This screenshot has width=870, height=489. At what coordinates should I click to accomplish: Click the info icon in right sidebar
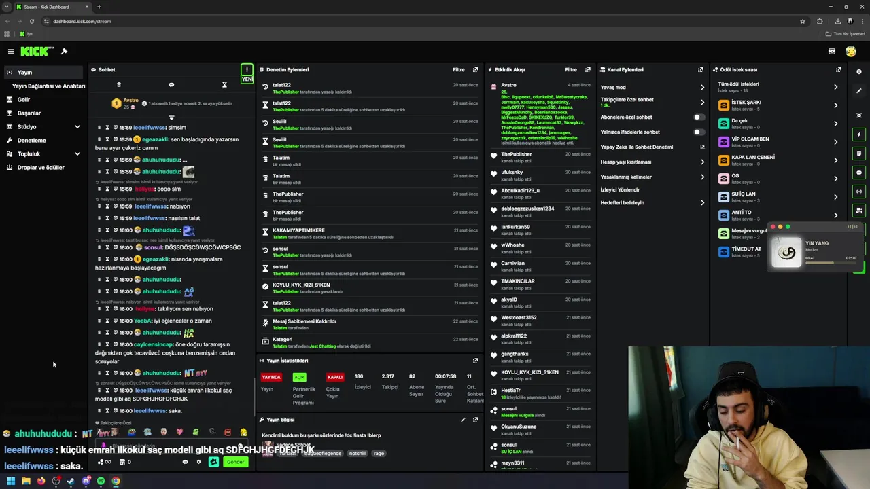click(859, 72)
